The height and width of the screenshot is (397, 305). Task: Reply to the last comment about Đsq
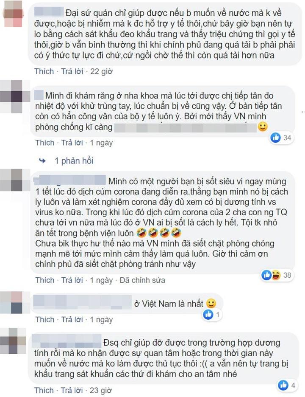tap(72, 390)
